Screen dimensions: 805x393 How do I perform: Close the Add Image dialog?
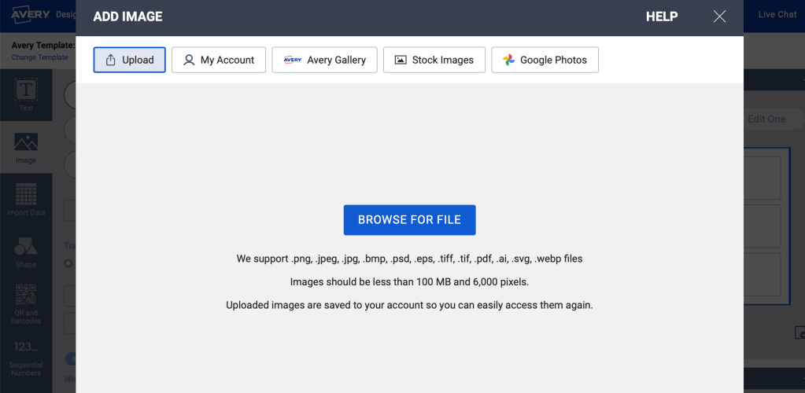(719, 17)
